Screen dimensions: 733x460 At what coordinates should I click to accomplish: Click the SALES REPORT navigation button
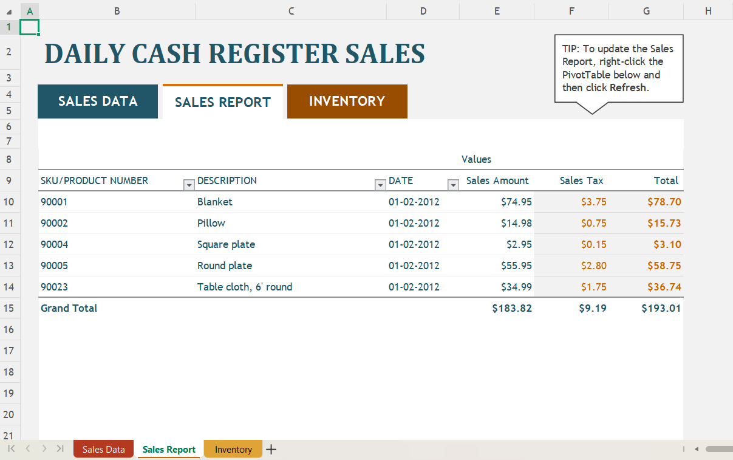223,101
